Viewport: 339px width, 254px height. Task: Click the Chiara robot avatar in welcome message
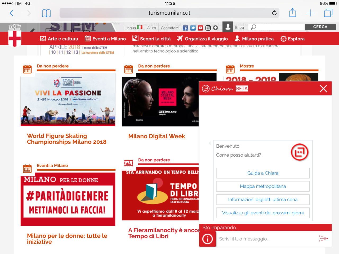[x=300, y=152]
